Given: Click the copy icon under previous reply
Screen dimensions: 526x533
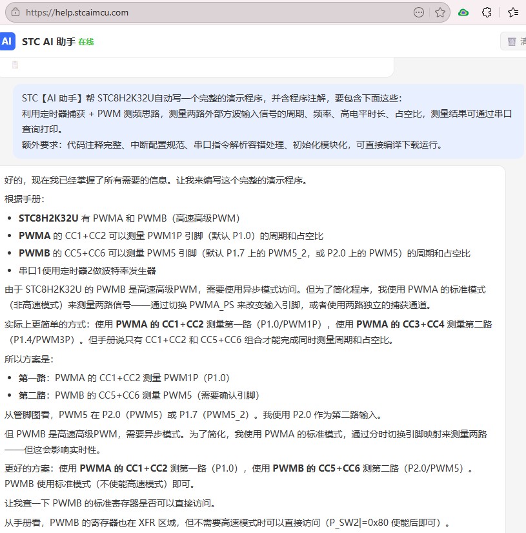Looking at the screenshot, I should click(15, 65).
